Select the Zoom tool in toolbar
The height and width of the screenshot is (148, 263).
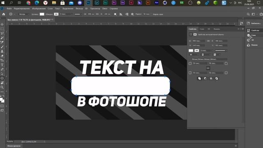[2, 87]
